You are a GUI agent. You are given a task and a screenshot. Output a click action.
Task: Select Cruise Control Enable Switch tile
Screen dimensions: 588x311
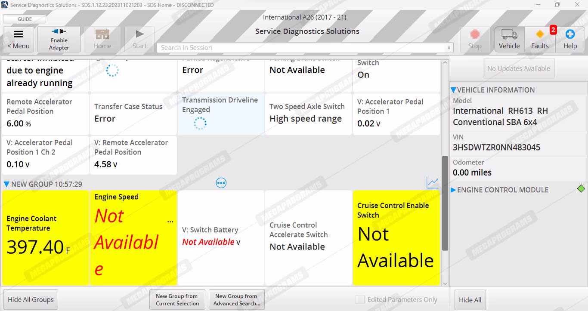pos(396,238)
